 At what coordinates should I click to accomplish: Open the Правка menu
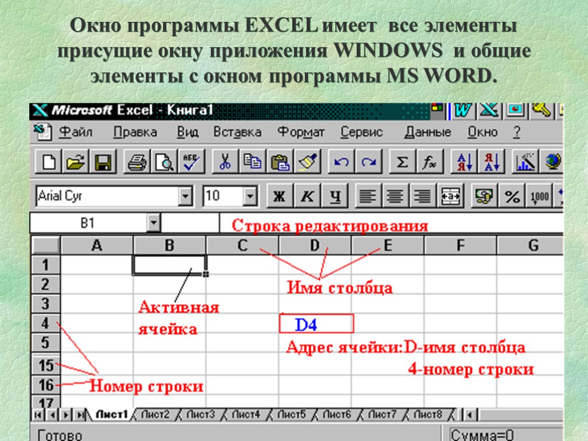pyautogui.click(x=135, y=132)
